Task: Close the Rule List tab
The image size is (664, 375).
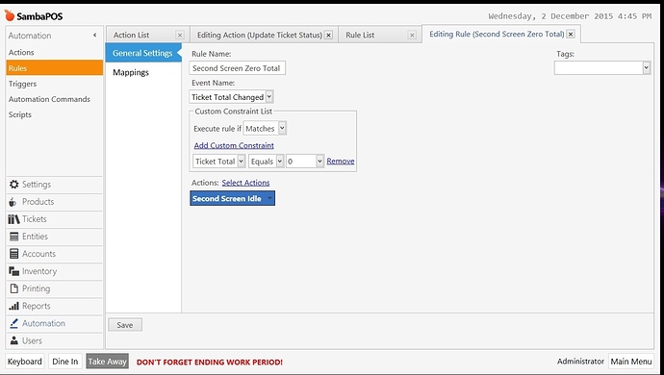Action: pos(412,36)
